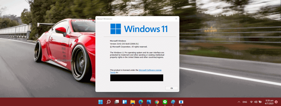Image resolution: width=281 pixels, height=106 pixels.
Task: Open the Widgets panel from the taskbar
Action: pos(125,102)
